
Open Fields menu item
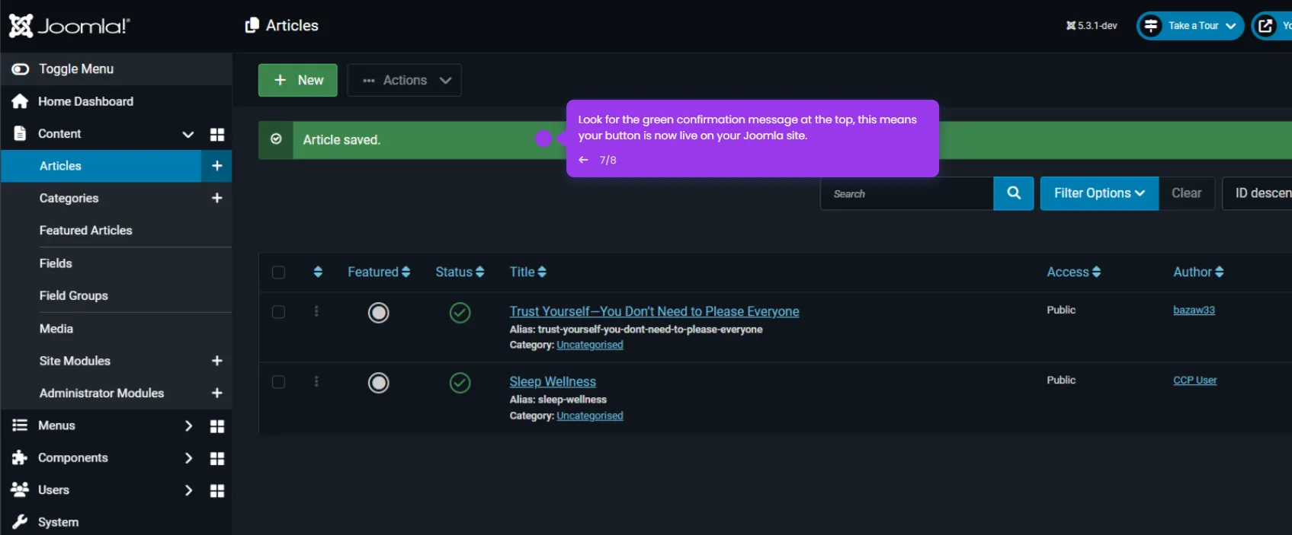(x=56, y=263)
